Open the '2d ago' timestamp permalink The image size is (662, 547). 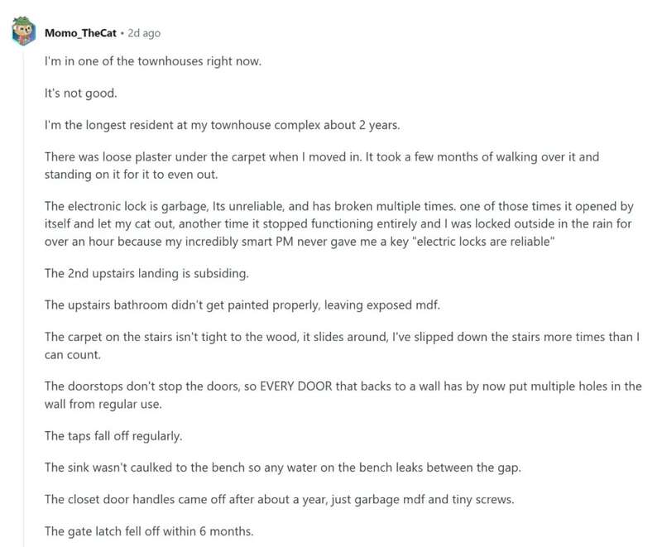click(144, 33)
